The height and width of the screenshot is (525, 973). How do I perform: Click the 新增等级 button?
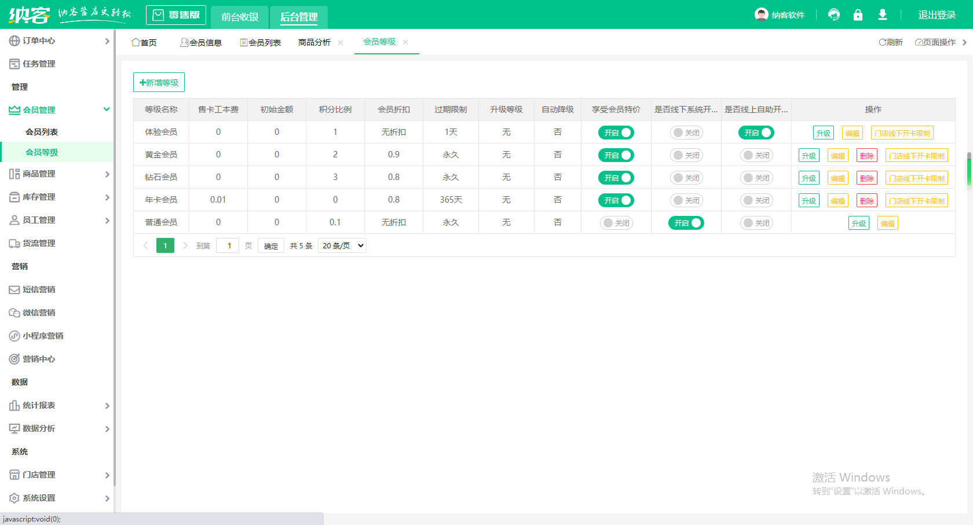click(159, 82)
